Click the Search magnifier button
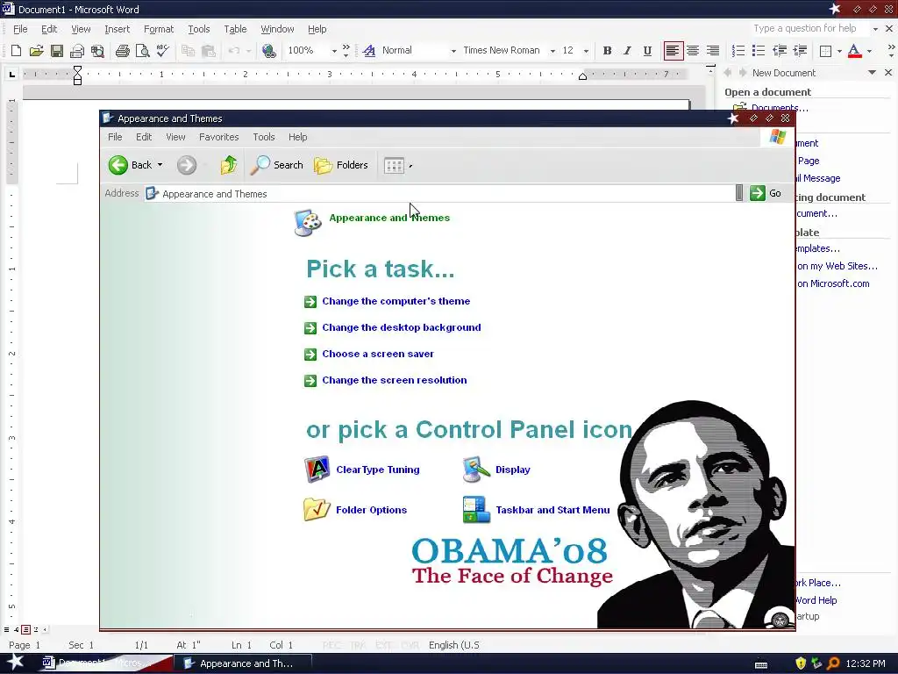 click(x=276, y=165)
